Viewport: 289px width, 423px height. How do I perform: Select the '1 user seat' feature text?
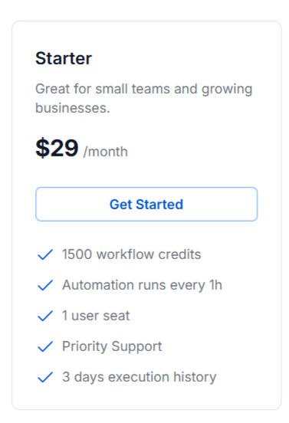[x=96, y=316]
